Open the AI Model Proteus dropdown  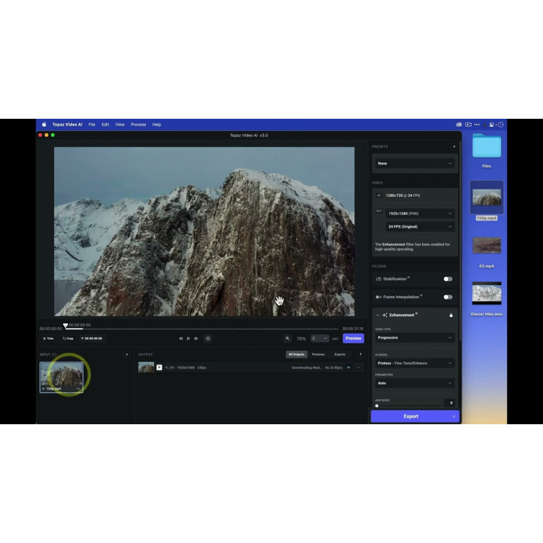(415, 363)
